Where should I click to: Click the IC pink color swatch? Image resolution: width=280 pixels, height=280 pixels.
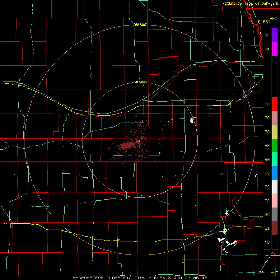click(x=275, y=201)
